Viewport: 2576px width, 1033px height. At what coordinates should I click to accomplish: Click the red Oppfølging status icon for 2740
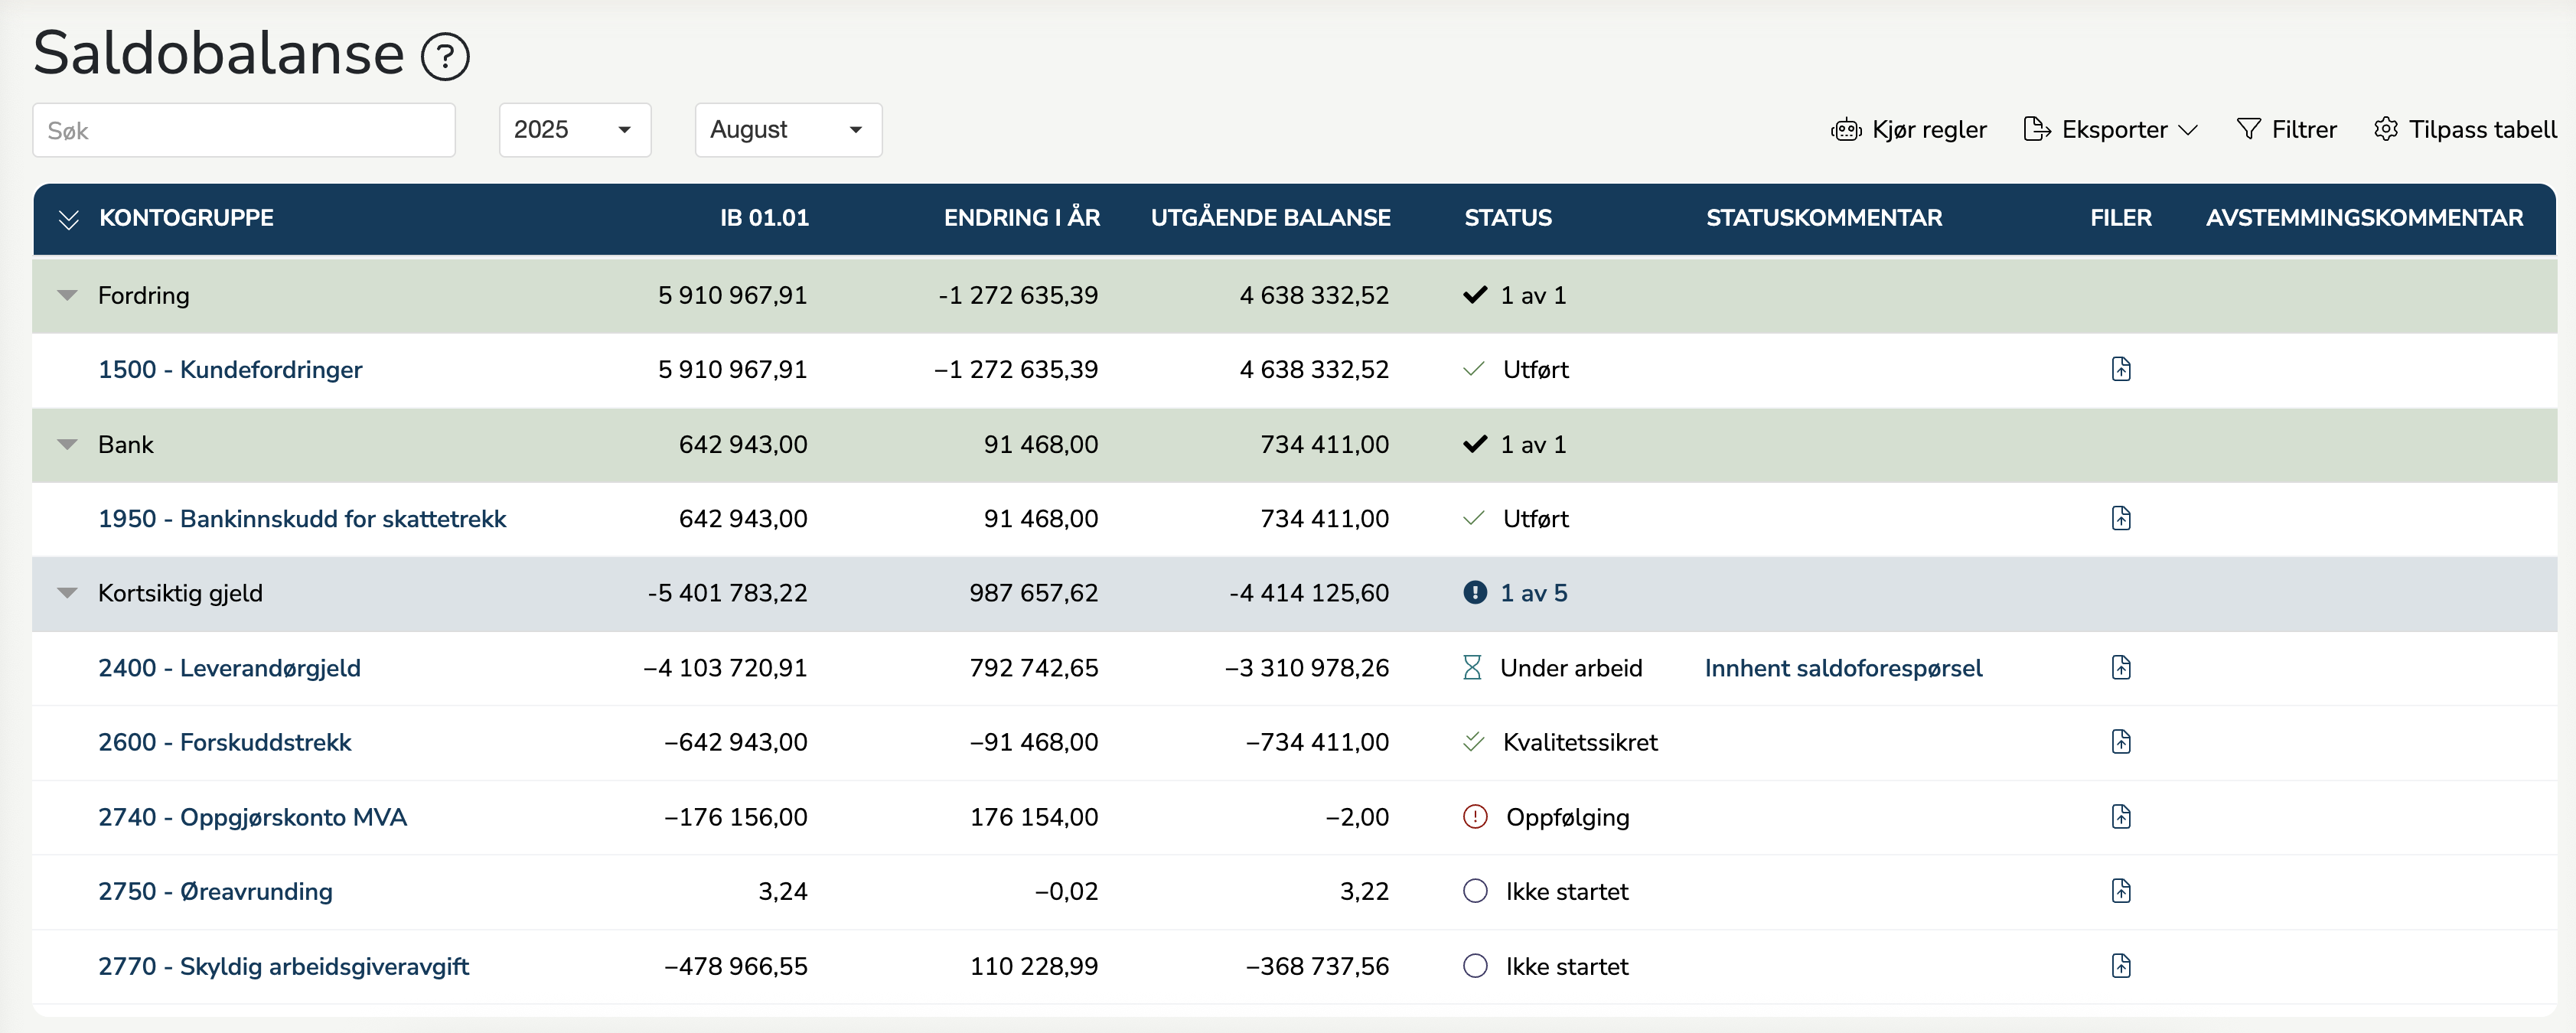[x=1475, y=817]
